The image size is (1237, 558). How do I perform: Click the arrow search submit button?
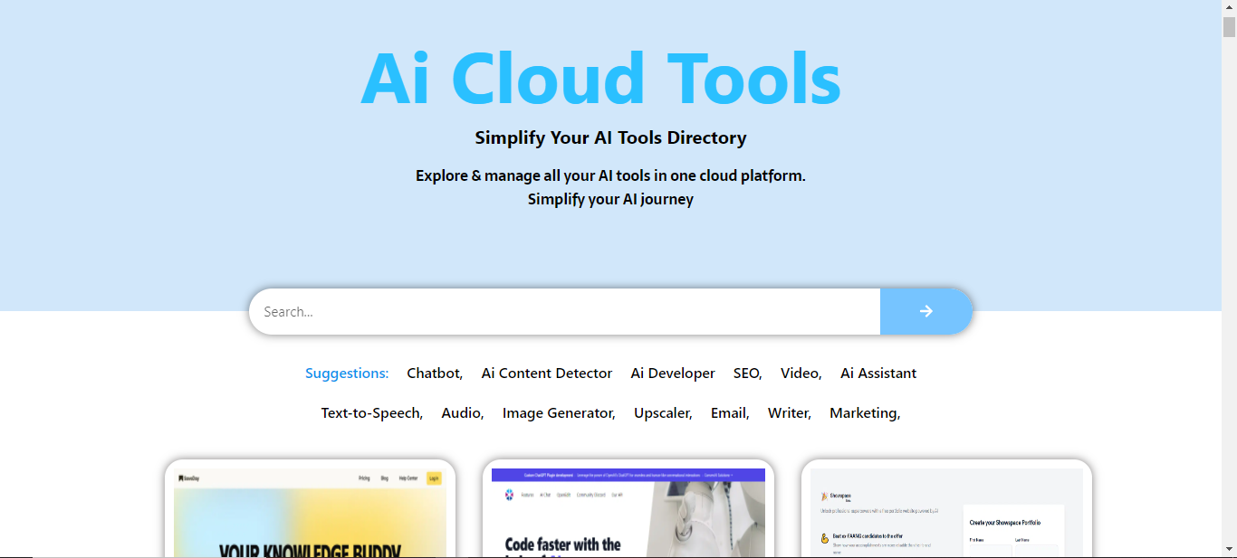point(925,311)
